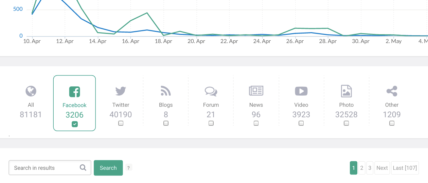The image size is (428, 183).
Task: Click the Twitter bird icon
Action: (121, 91)
